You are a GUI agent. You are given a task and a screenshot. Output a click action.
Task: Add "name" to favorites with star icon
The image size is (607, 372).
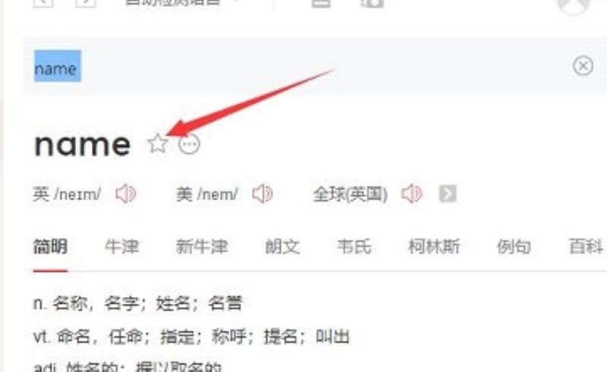158,143
